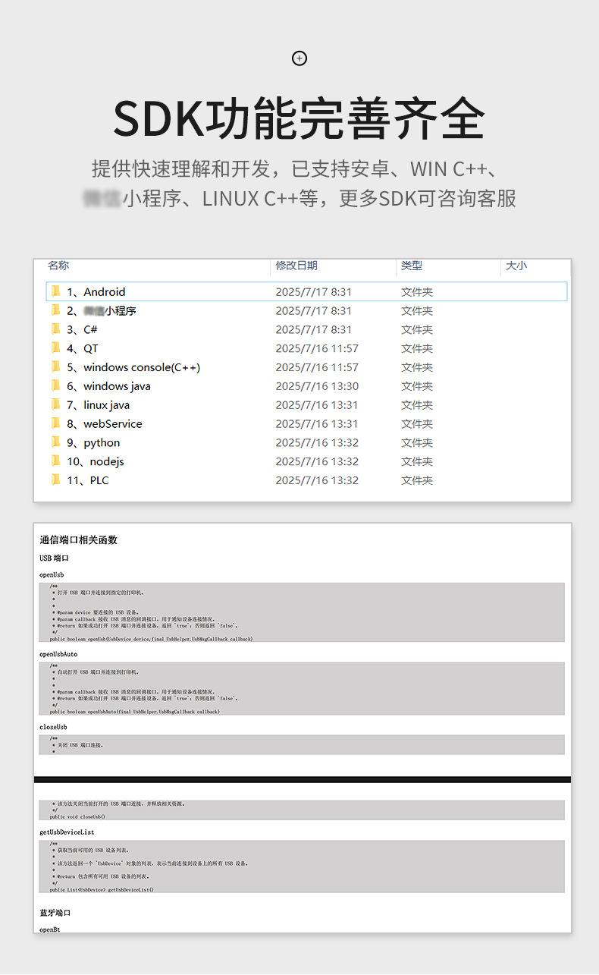Image resolution: width=599 pixels, height=975 pixels.
Task: Click the circled plus icon at top
Action: click(299, 58)
